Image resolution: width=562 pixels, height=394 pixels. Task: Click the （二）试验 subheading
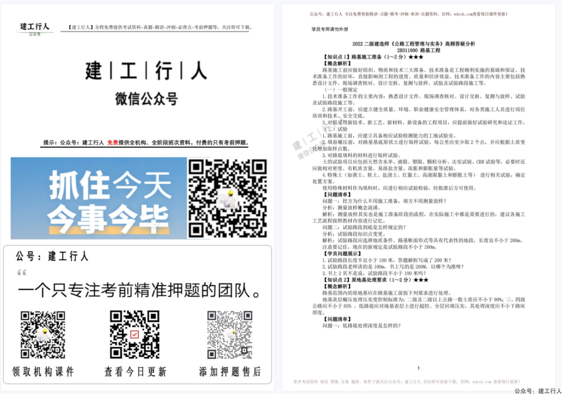[x=335, y=129]
